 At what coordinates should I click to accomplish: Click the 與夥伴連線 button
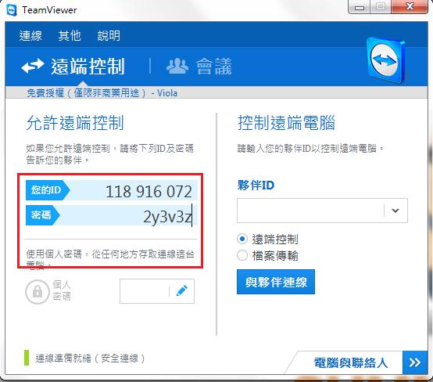[276, 282]
